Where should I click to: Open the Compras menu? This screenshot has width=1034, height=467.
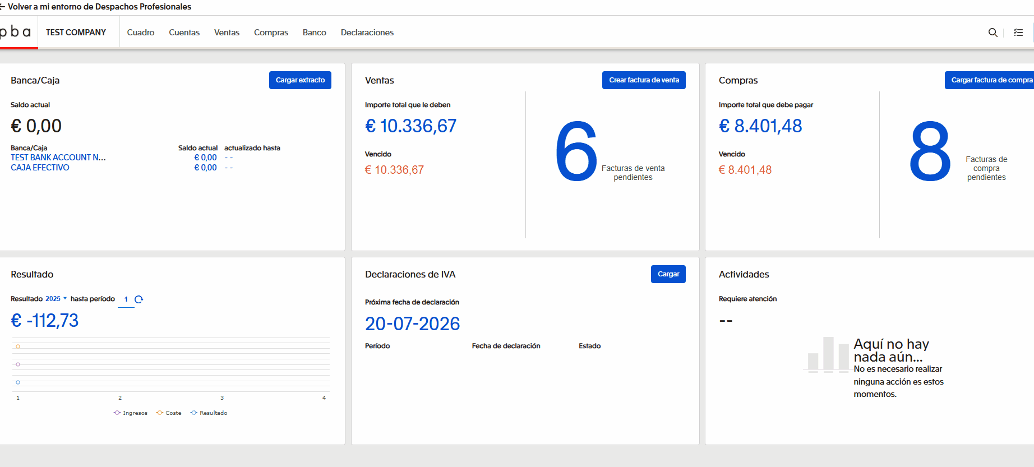coord(271,33)
